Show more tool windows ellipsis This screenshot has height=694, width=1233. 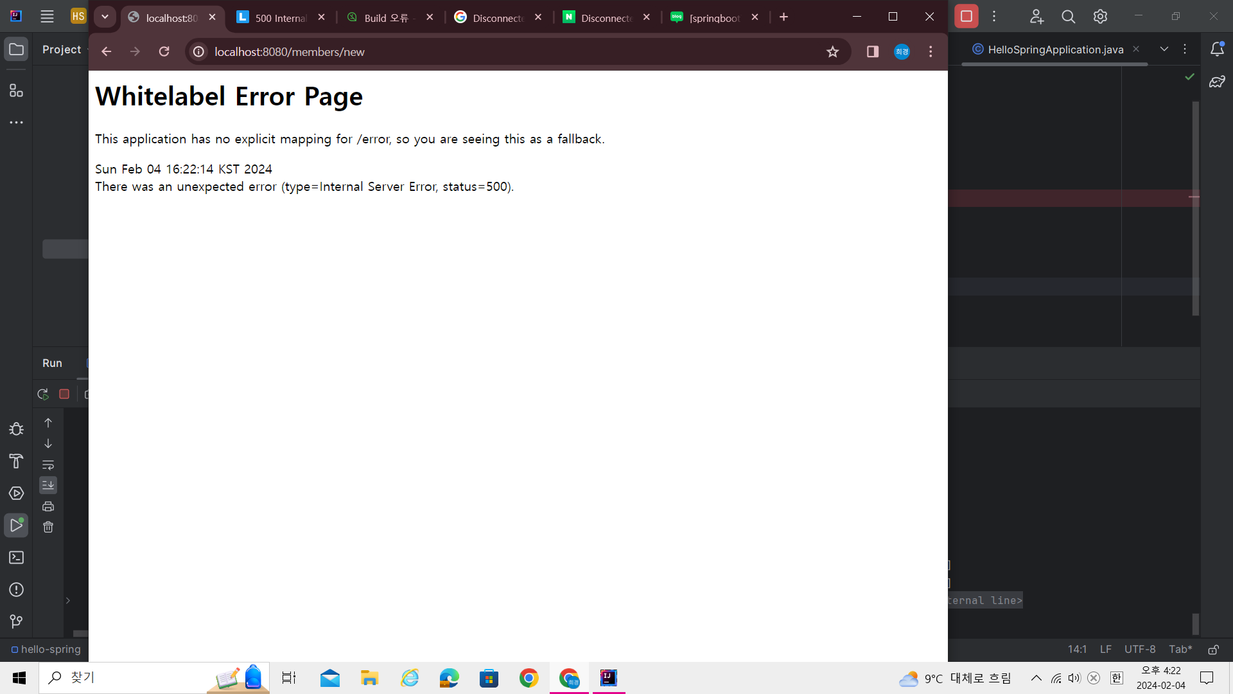point(16,122)
